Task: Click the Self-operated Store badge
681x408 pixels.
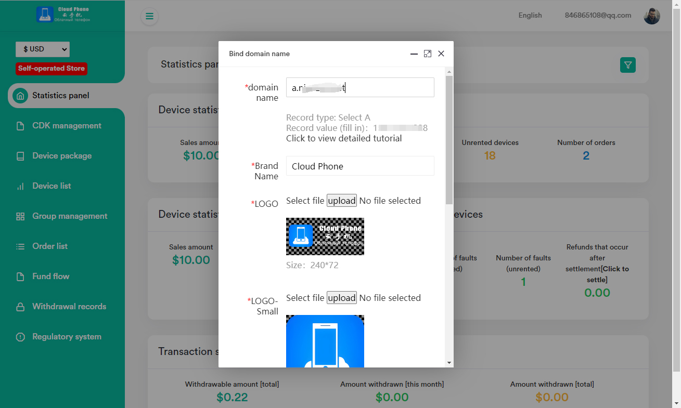Action: coord(52,69)
